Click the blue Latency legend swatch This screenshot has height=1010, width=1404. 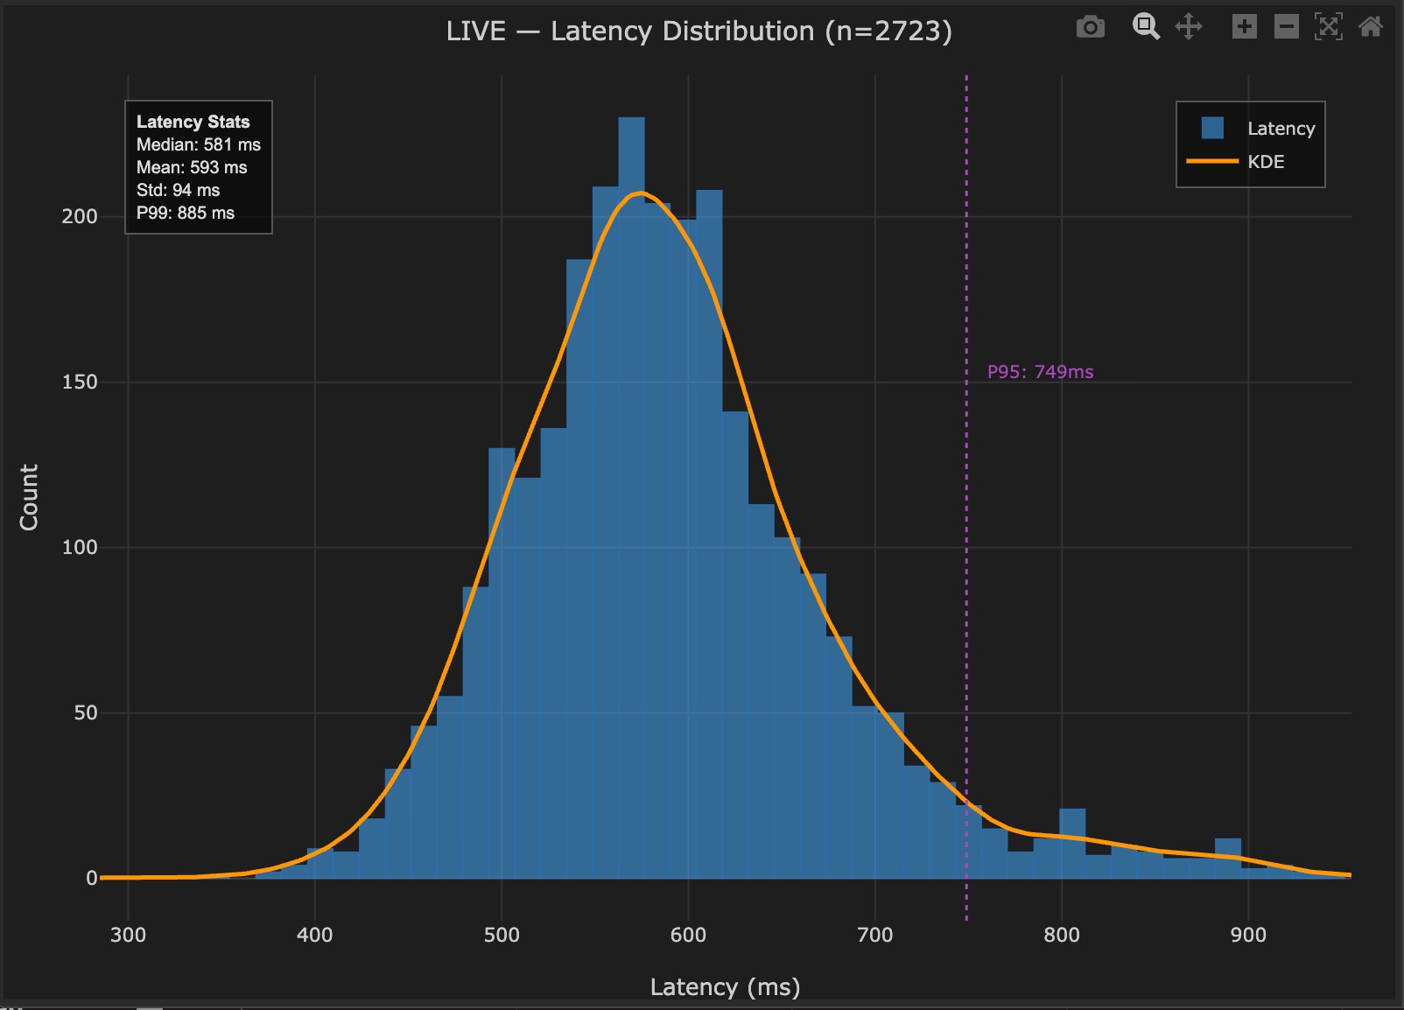(1211, 128)
